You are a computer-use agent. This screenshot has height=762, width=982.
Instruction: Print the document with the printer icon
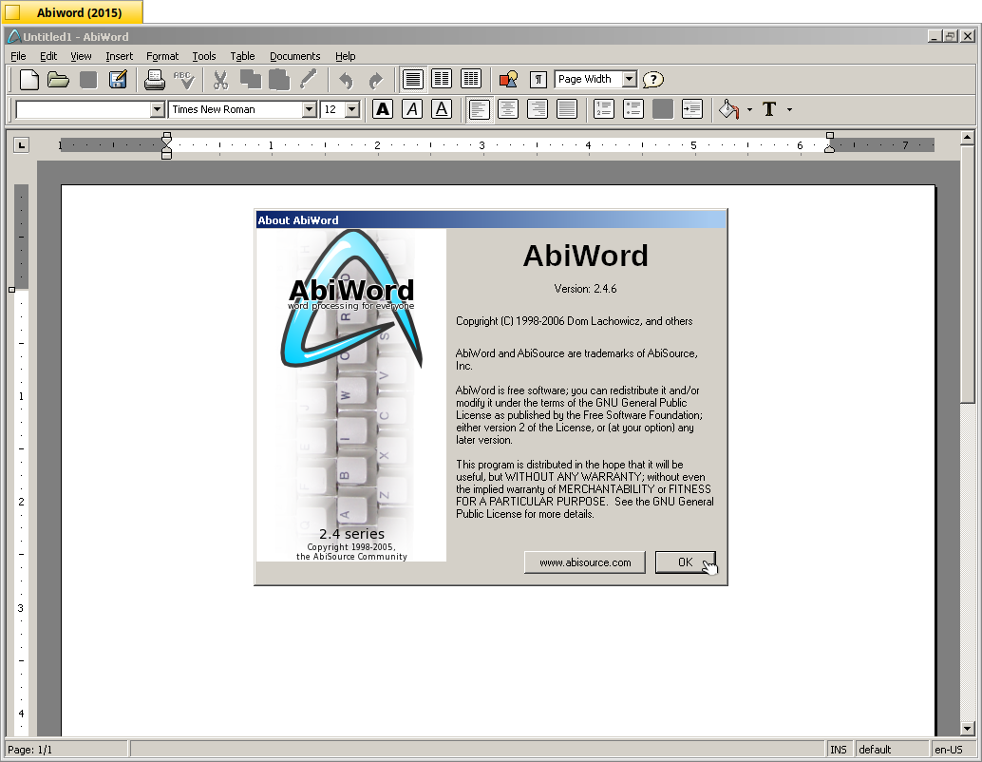pos(154,80)
